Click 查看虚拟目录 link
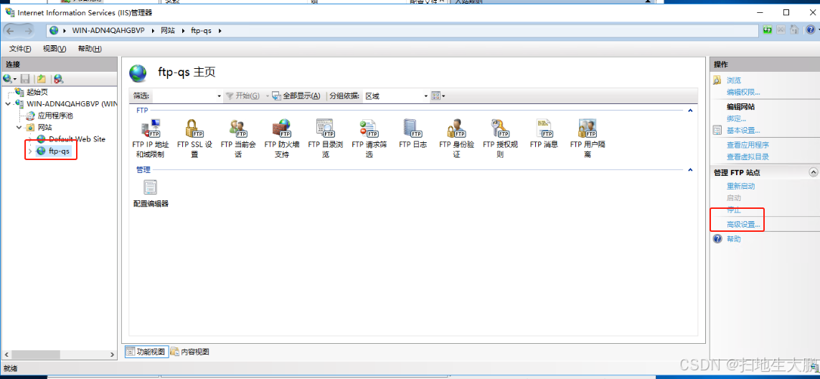Screen dimensions: 820x379 [748, 156]
